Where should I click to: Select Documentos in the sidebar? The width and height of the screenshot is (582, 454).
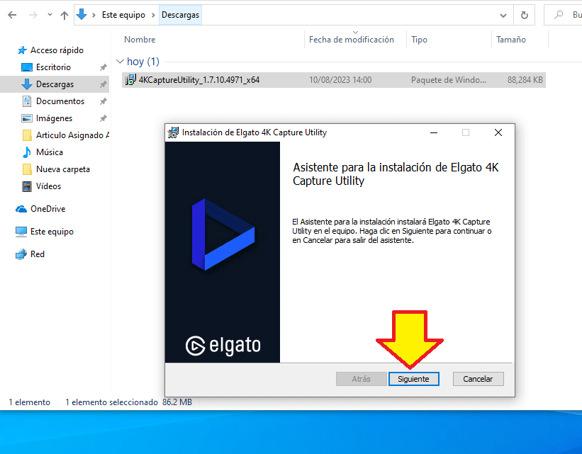60,101
